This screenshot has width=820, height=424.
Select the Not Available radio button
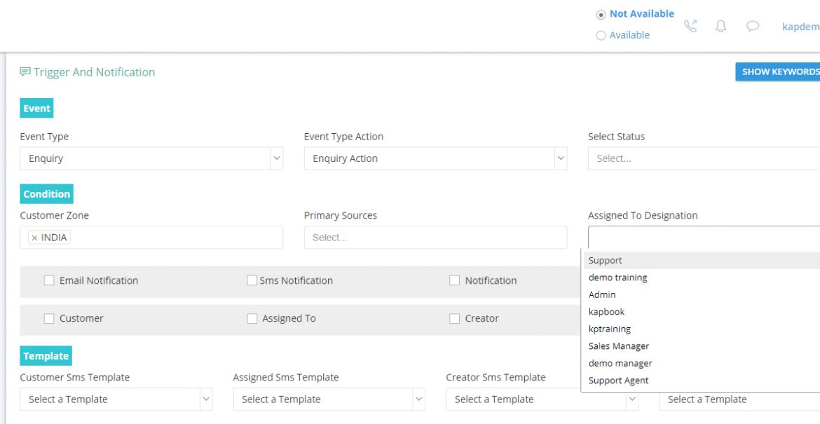pos(601,15)
